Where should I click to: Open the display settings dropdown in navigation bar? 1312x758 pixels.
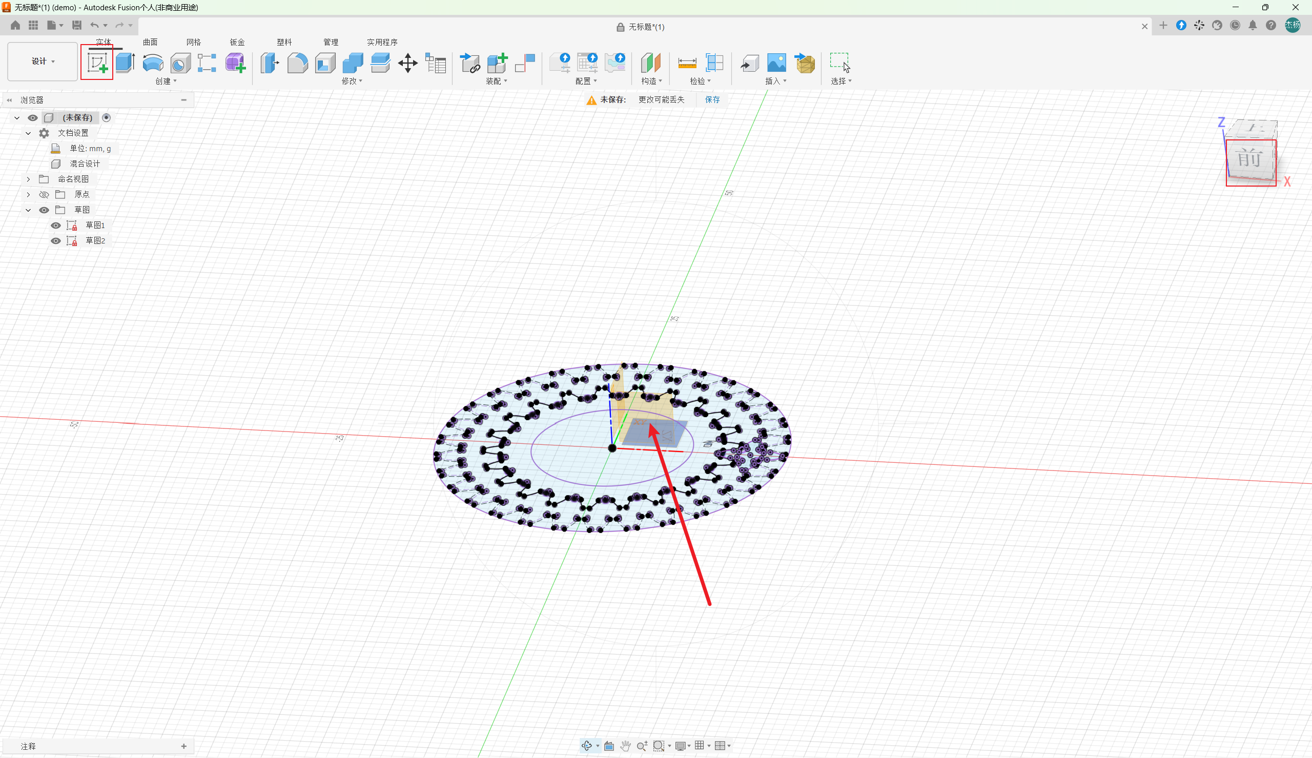682,746
